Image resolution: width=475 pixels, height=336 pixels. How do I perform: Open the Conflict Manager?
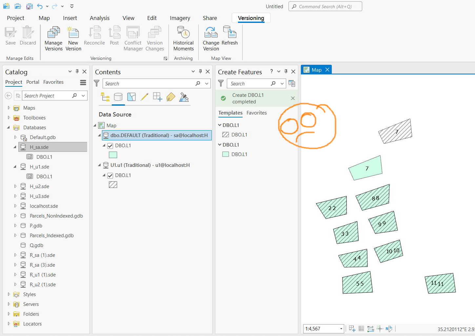pos(133,39)
